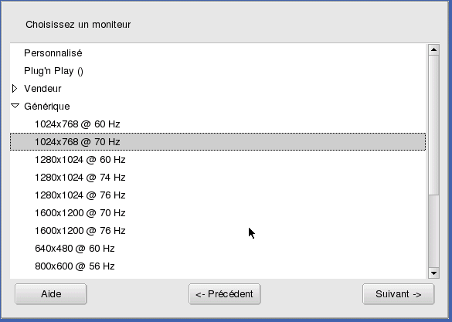Screen dimensions: 452x322
Task: Open help with the Aide button
Action: coord(51,294)
